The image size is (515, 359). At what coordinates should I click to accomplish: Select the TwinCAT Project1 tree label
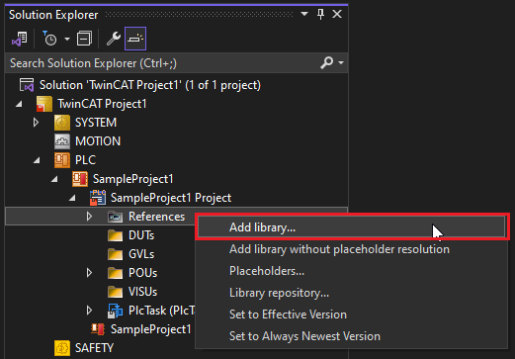(102, 104)
